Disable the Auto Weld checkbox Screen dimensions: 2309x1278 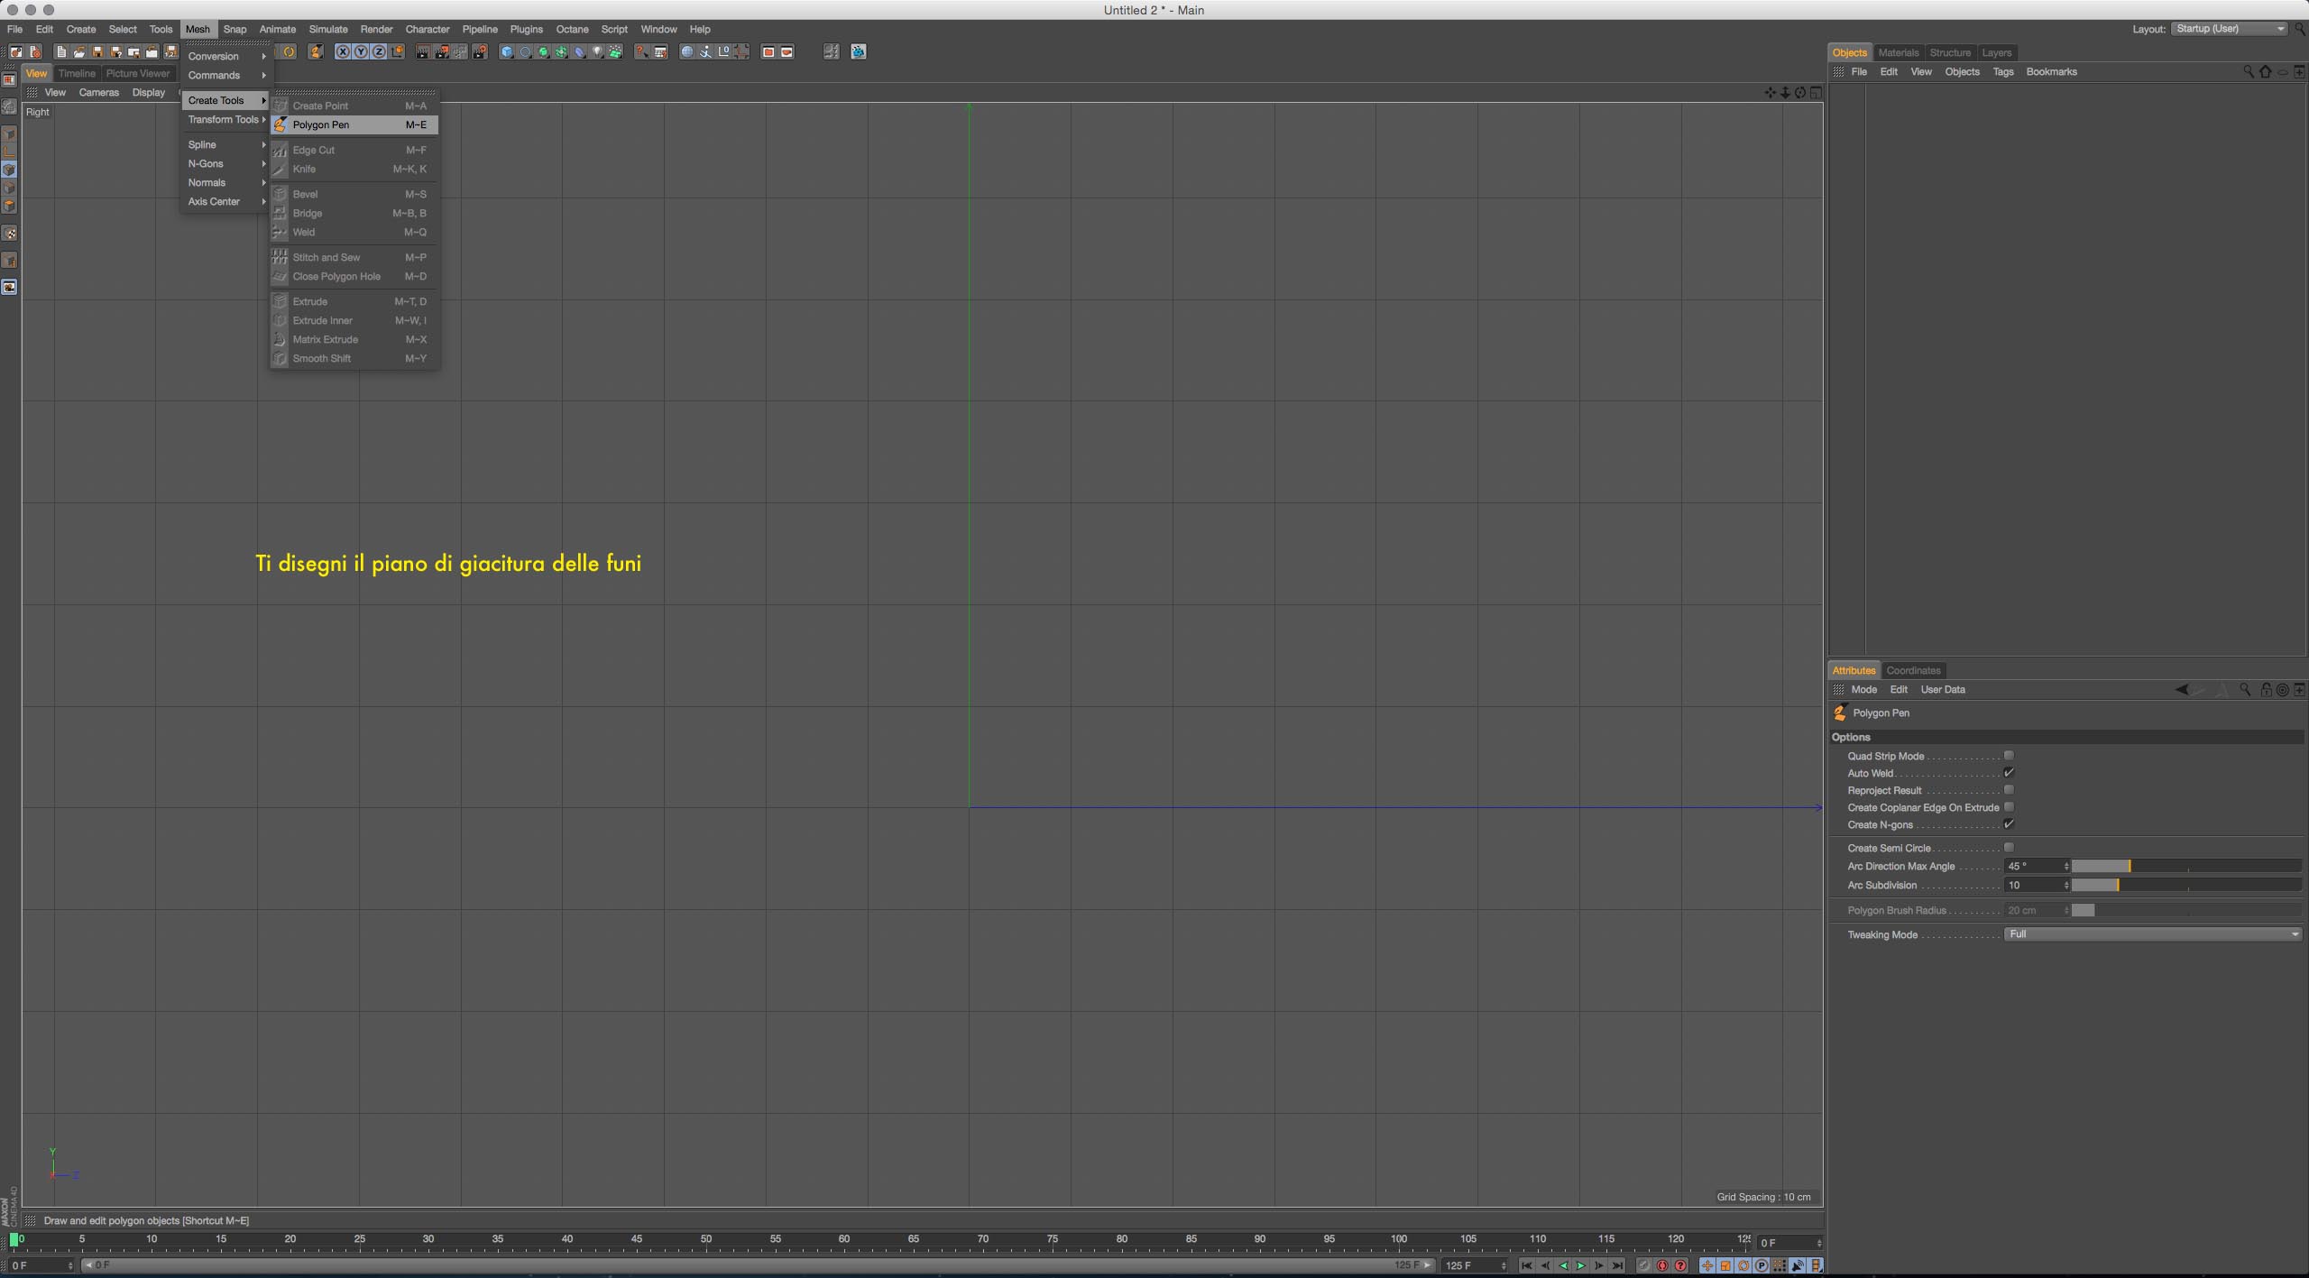(2009, 773)
